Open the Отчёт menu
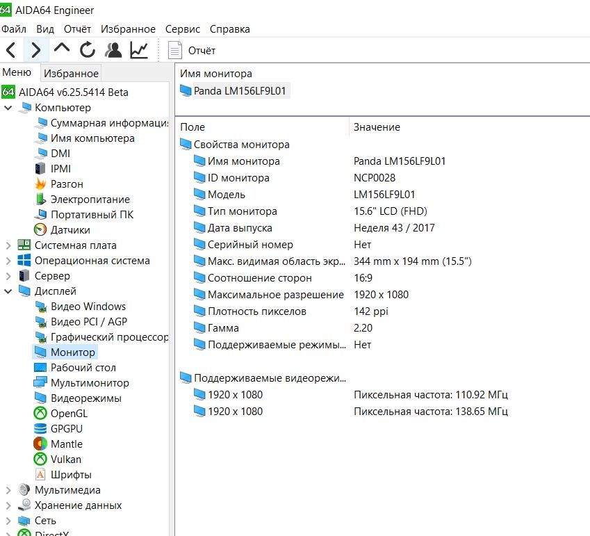590x536 pixels. pos(77,29)
